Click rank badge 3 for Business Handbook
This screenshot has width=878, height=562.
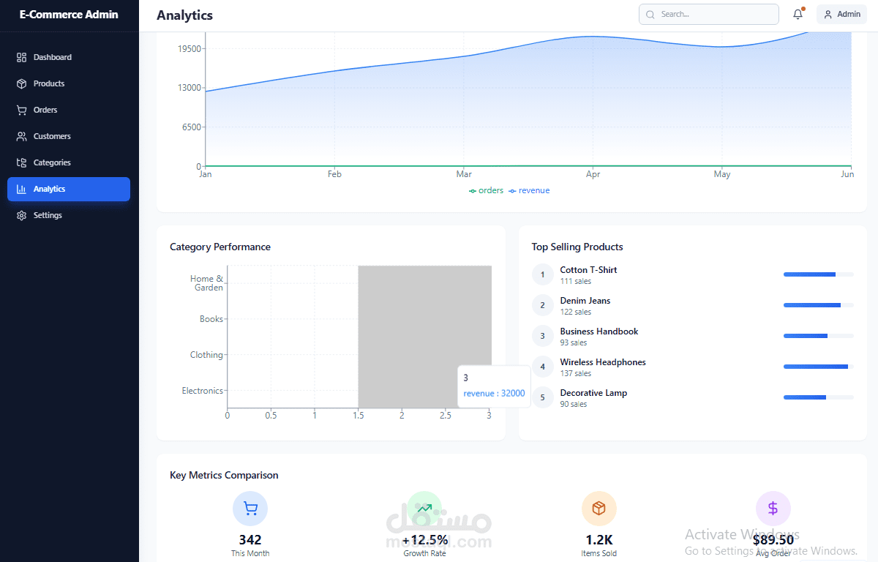coord(543,337)
